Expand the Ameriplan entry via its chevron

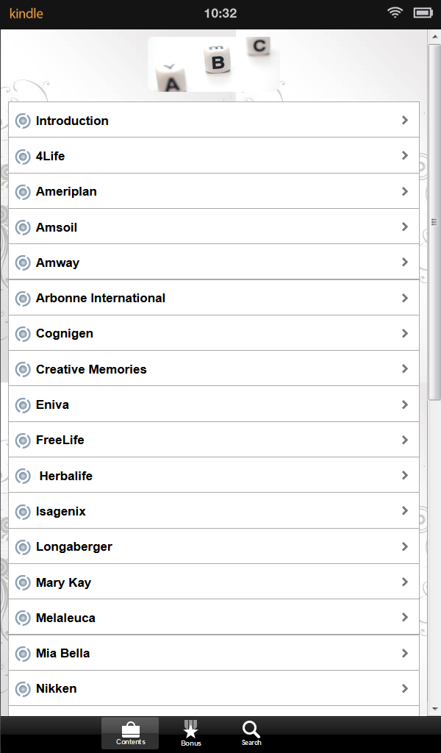[x=405, y=191]
